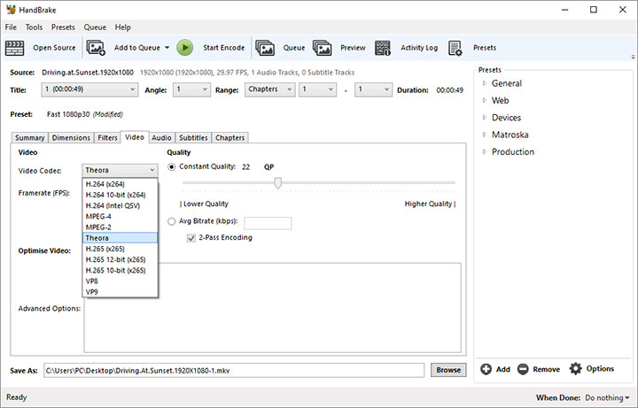Click the Presets toolbar icon
This screenshot has height=408, width=638.
(455, 48)
